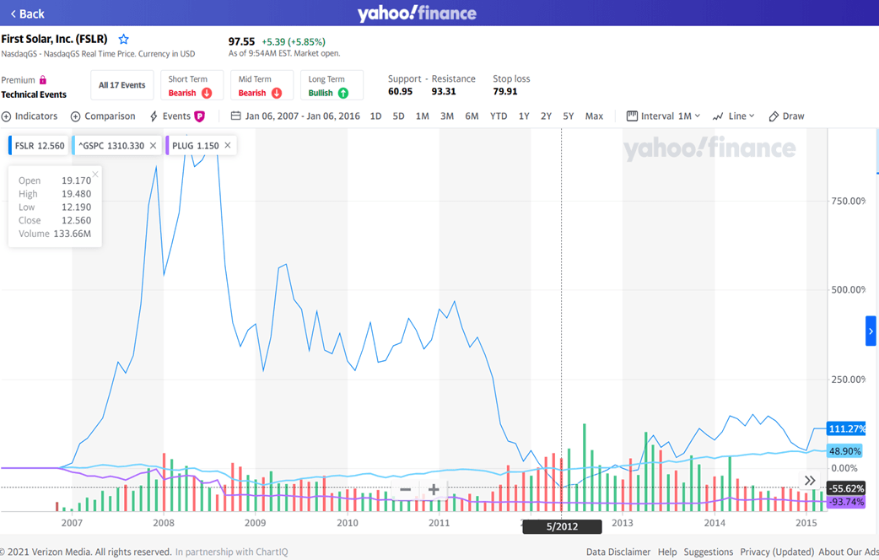Zoom out the chart with minus
Image resolution: width=879 pixels, height=560 pixels.
405,490
